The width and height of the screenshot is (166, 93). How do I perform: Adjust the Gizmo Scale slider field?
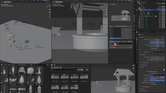[121, 48]
